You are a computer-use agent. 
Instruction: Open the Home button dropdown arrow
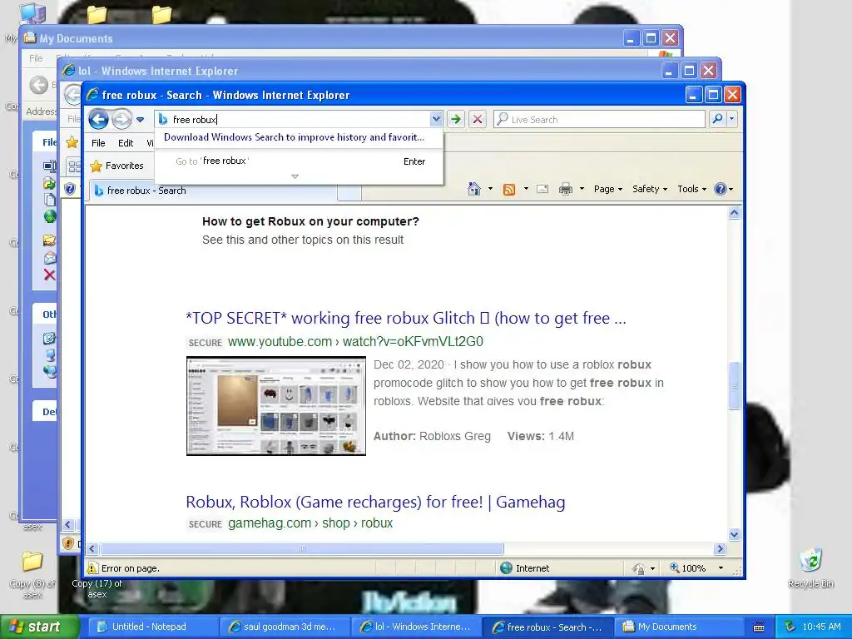point(490,189)
